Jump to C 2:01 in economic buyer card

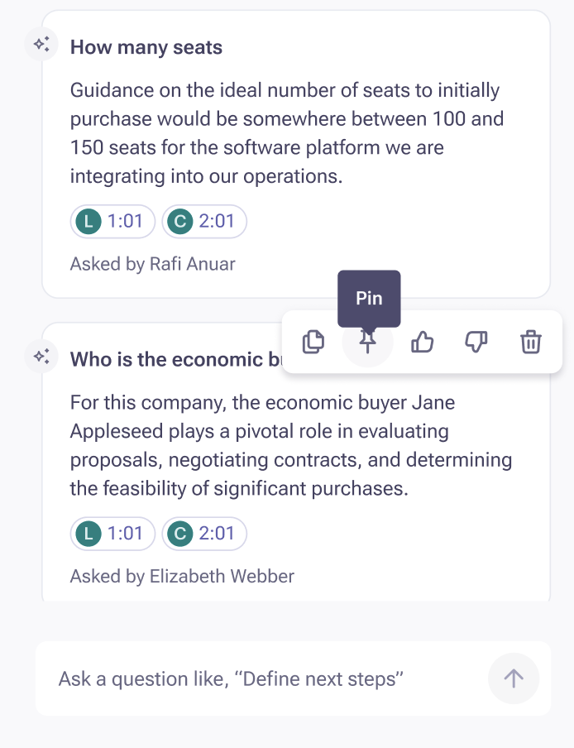(x=204, y=534)
